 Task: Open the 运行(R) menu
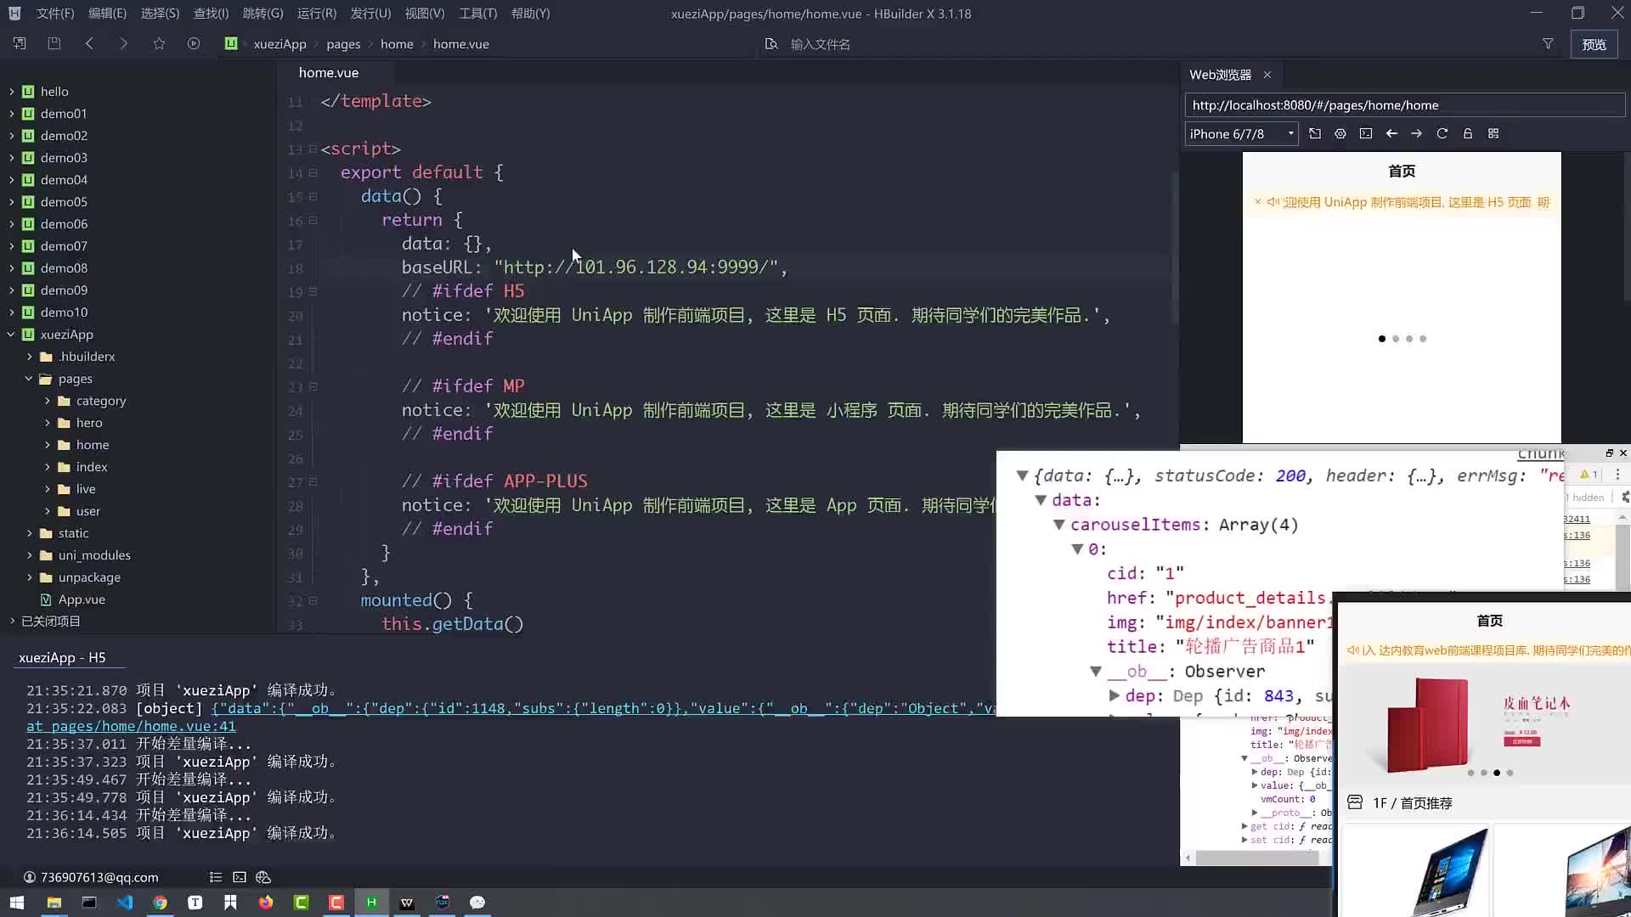coord(317,14)
